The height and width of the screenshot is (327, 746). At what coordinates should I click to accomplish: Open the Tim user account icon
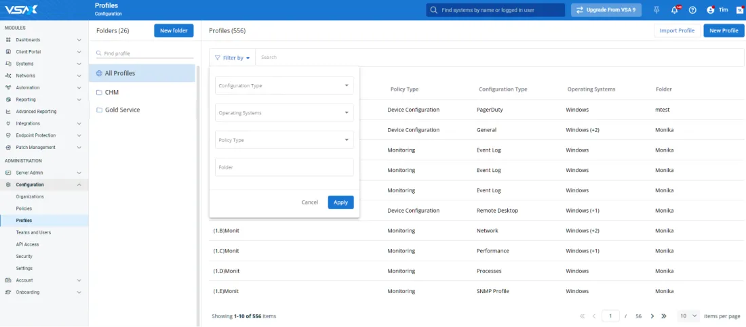click(x=711, y=10)
